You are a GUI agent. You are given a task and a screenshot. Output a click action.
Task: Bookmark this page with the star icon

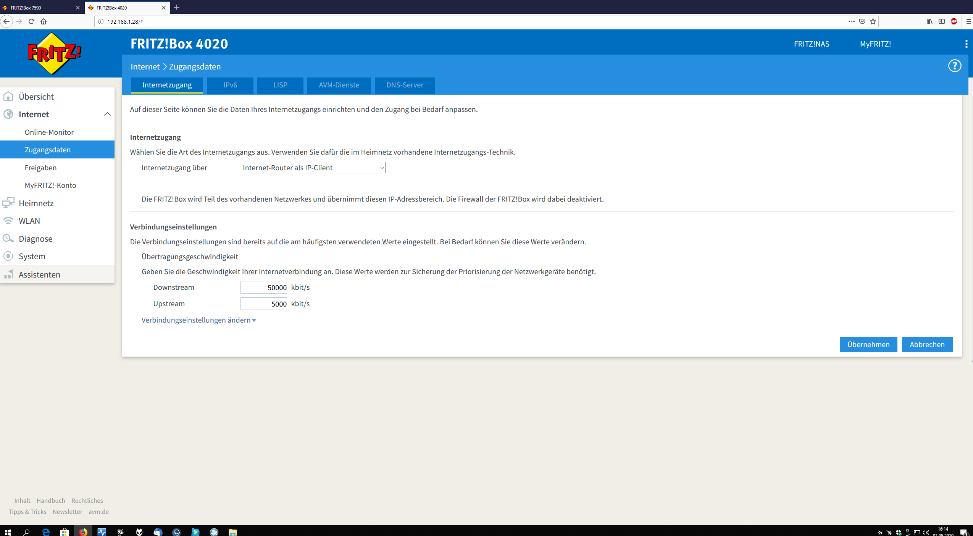coord(873,21)
